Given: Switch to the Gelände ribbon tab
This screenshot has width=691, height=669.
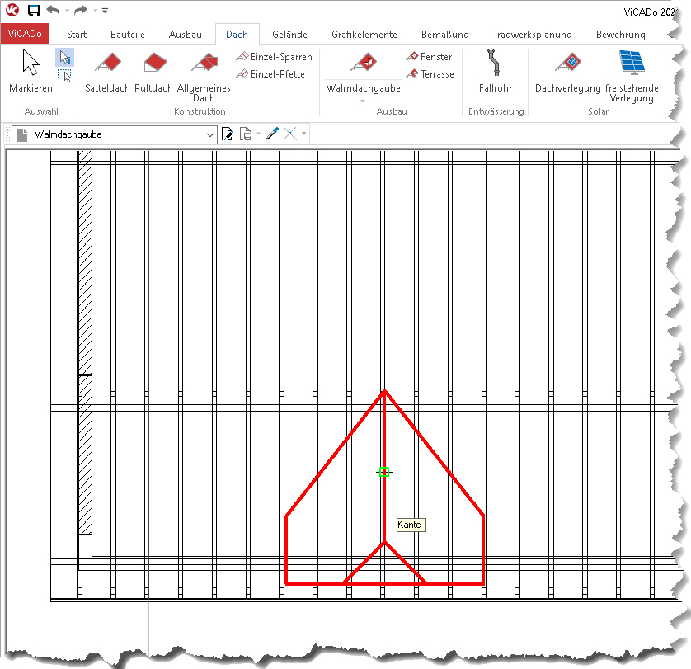Looking at the screenshot, I should (x=289, y=35).
